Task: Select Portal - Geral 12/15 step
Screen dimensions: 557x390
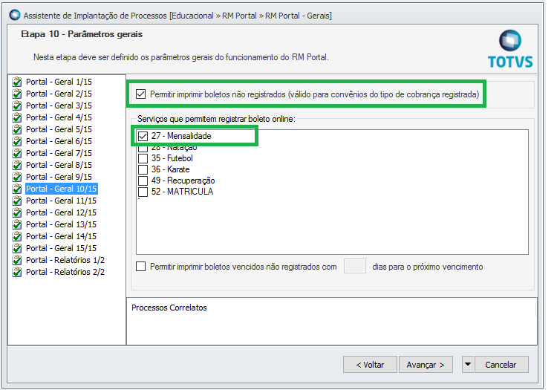Action: (61, 212)
